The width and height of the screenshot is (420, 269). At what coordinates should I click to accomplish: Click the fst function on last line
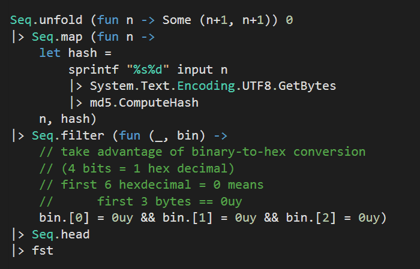pyautogui.click(x=43, y=251)
